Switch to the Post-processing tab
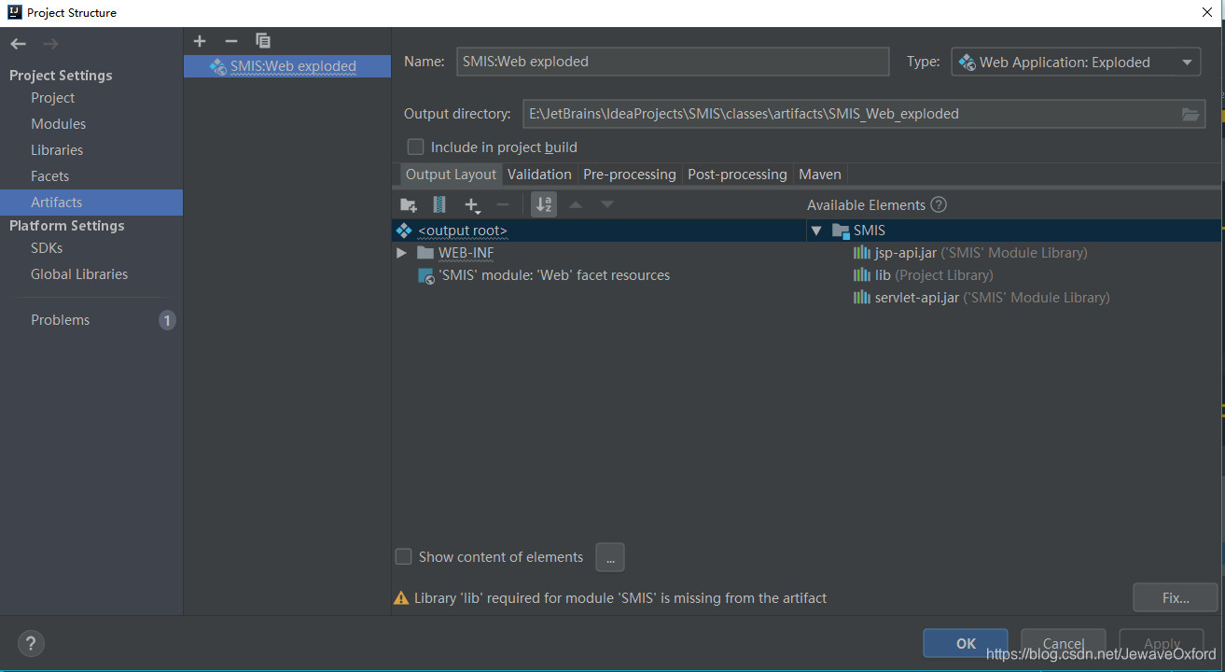 click(737, 175)
